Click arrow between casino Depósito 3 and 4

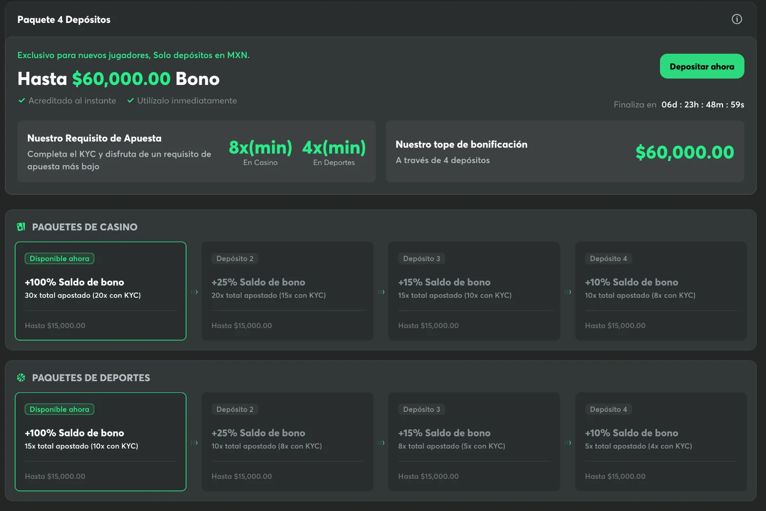[x=568, y=292]
